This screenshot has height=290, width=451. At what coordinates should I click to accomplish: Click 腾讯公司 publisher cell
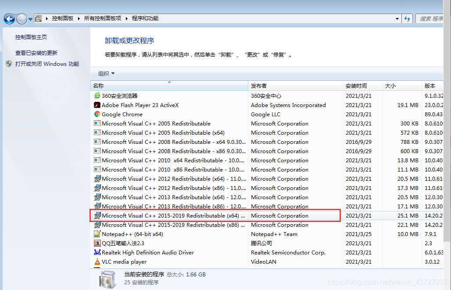(261, 243)
